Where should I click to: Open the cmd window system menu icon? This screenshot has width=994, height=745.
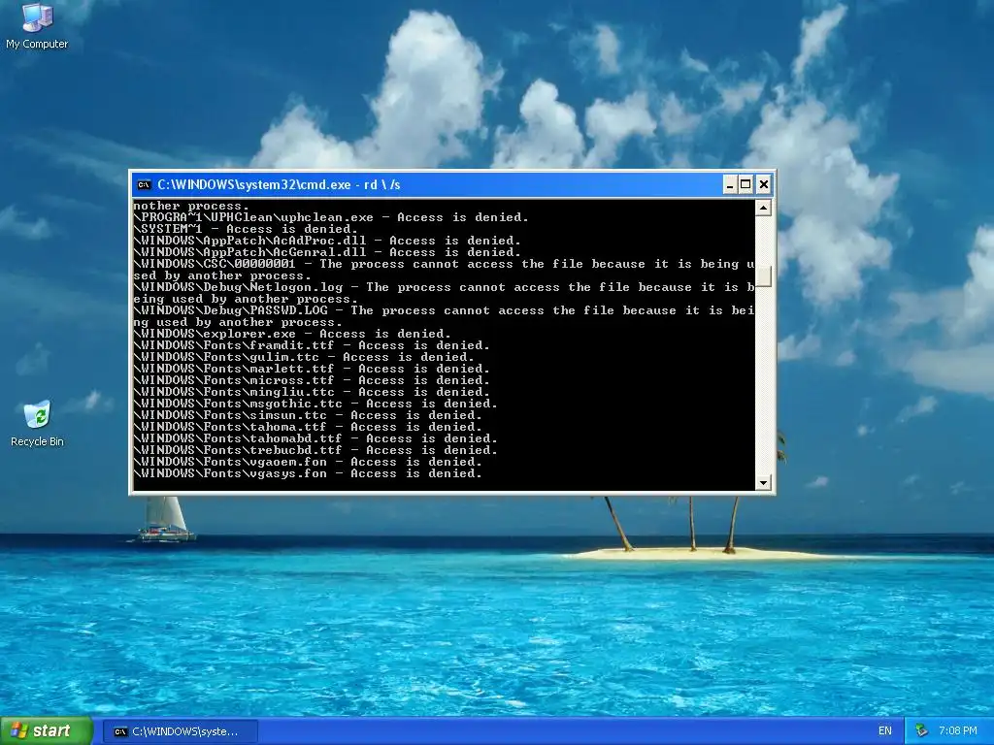point(144,185)
